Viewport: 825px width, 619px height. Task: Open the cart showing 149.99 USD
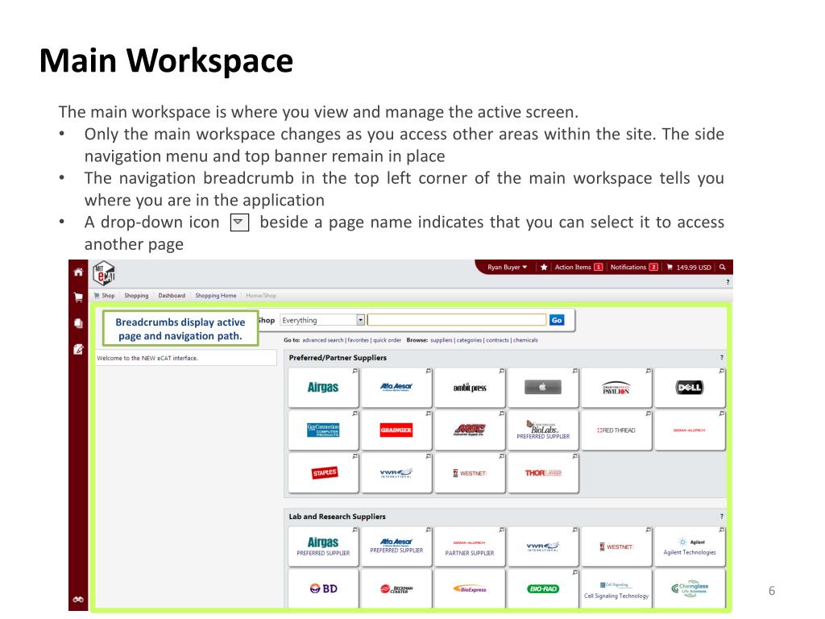[x=689, y=268]
